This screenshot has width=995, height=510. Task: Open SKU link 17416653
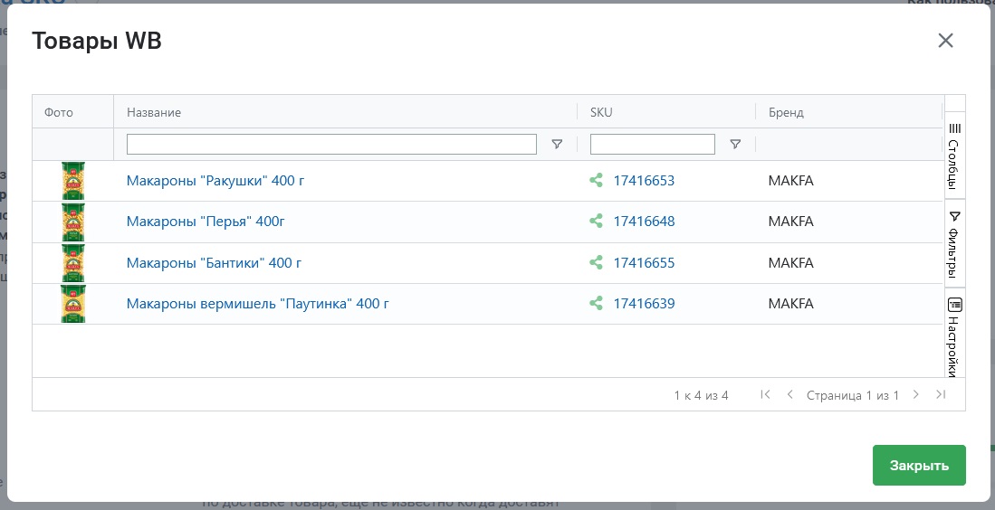[x=644, y=181]
